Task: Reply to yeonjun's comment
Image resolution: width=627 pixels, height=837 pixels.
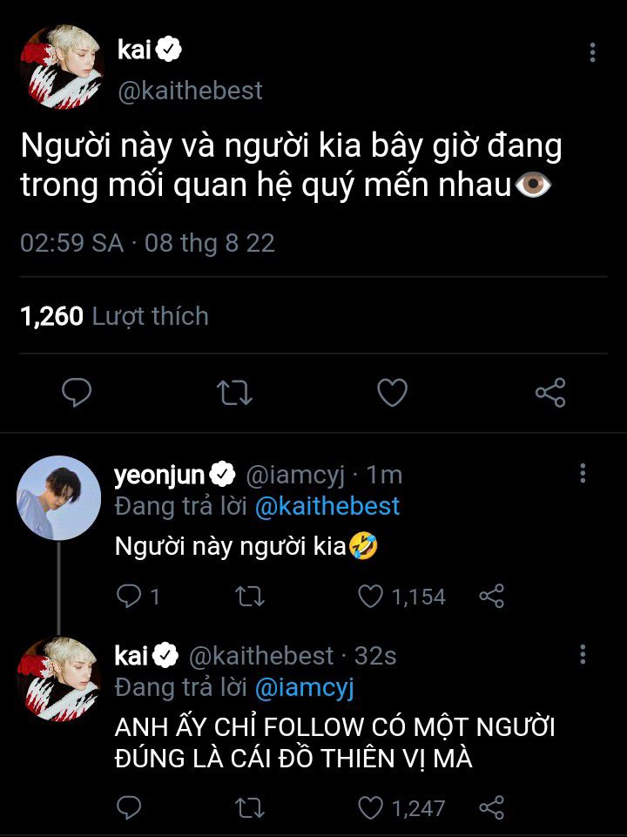Action: (x=128, y=597)
